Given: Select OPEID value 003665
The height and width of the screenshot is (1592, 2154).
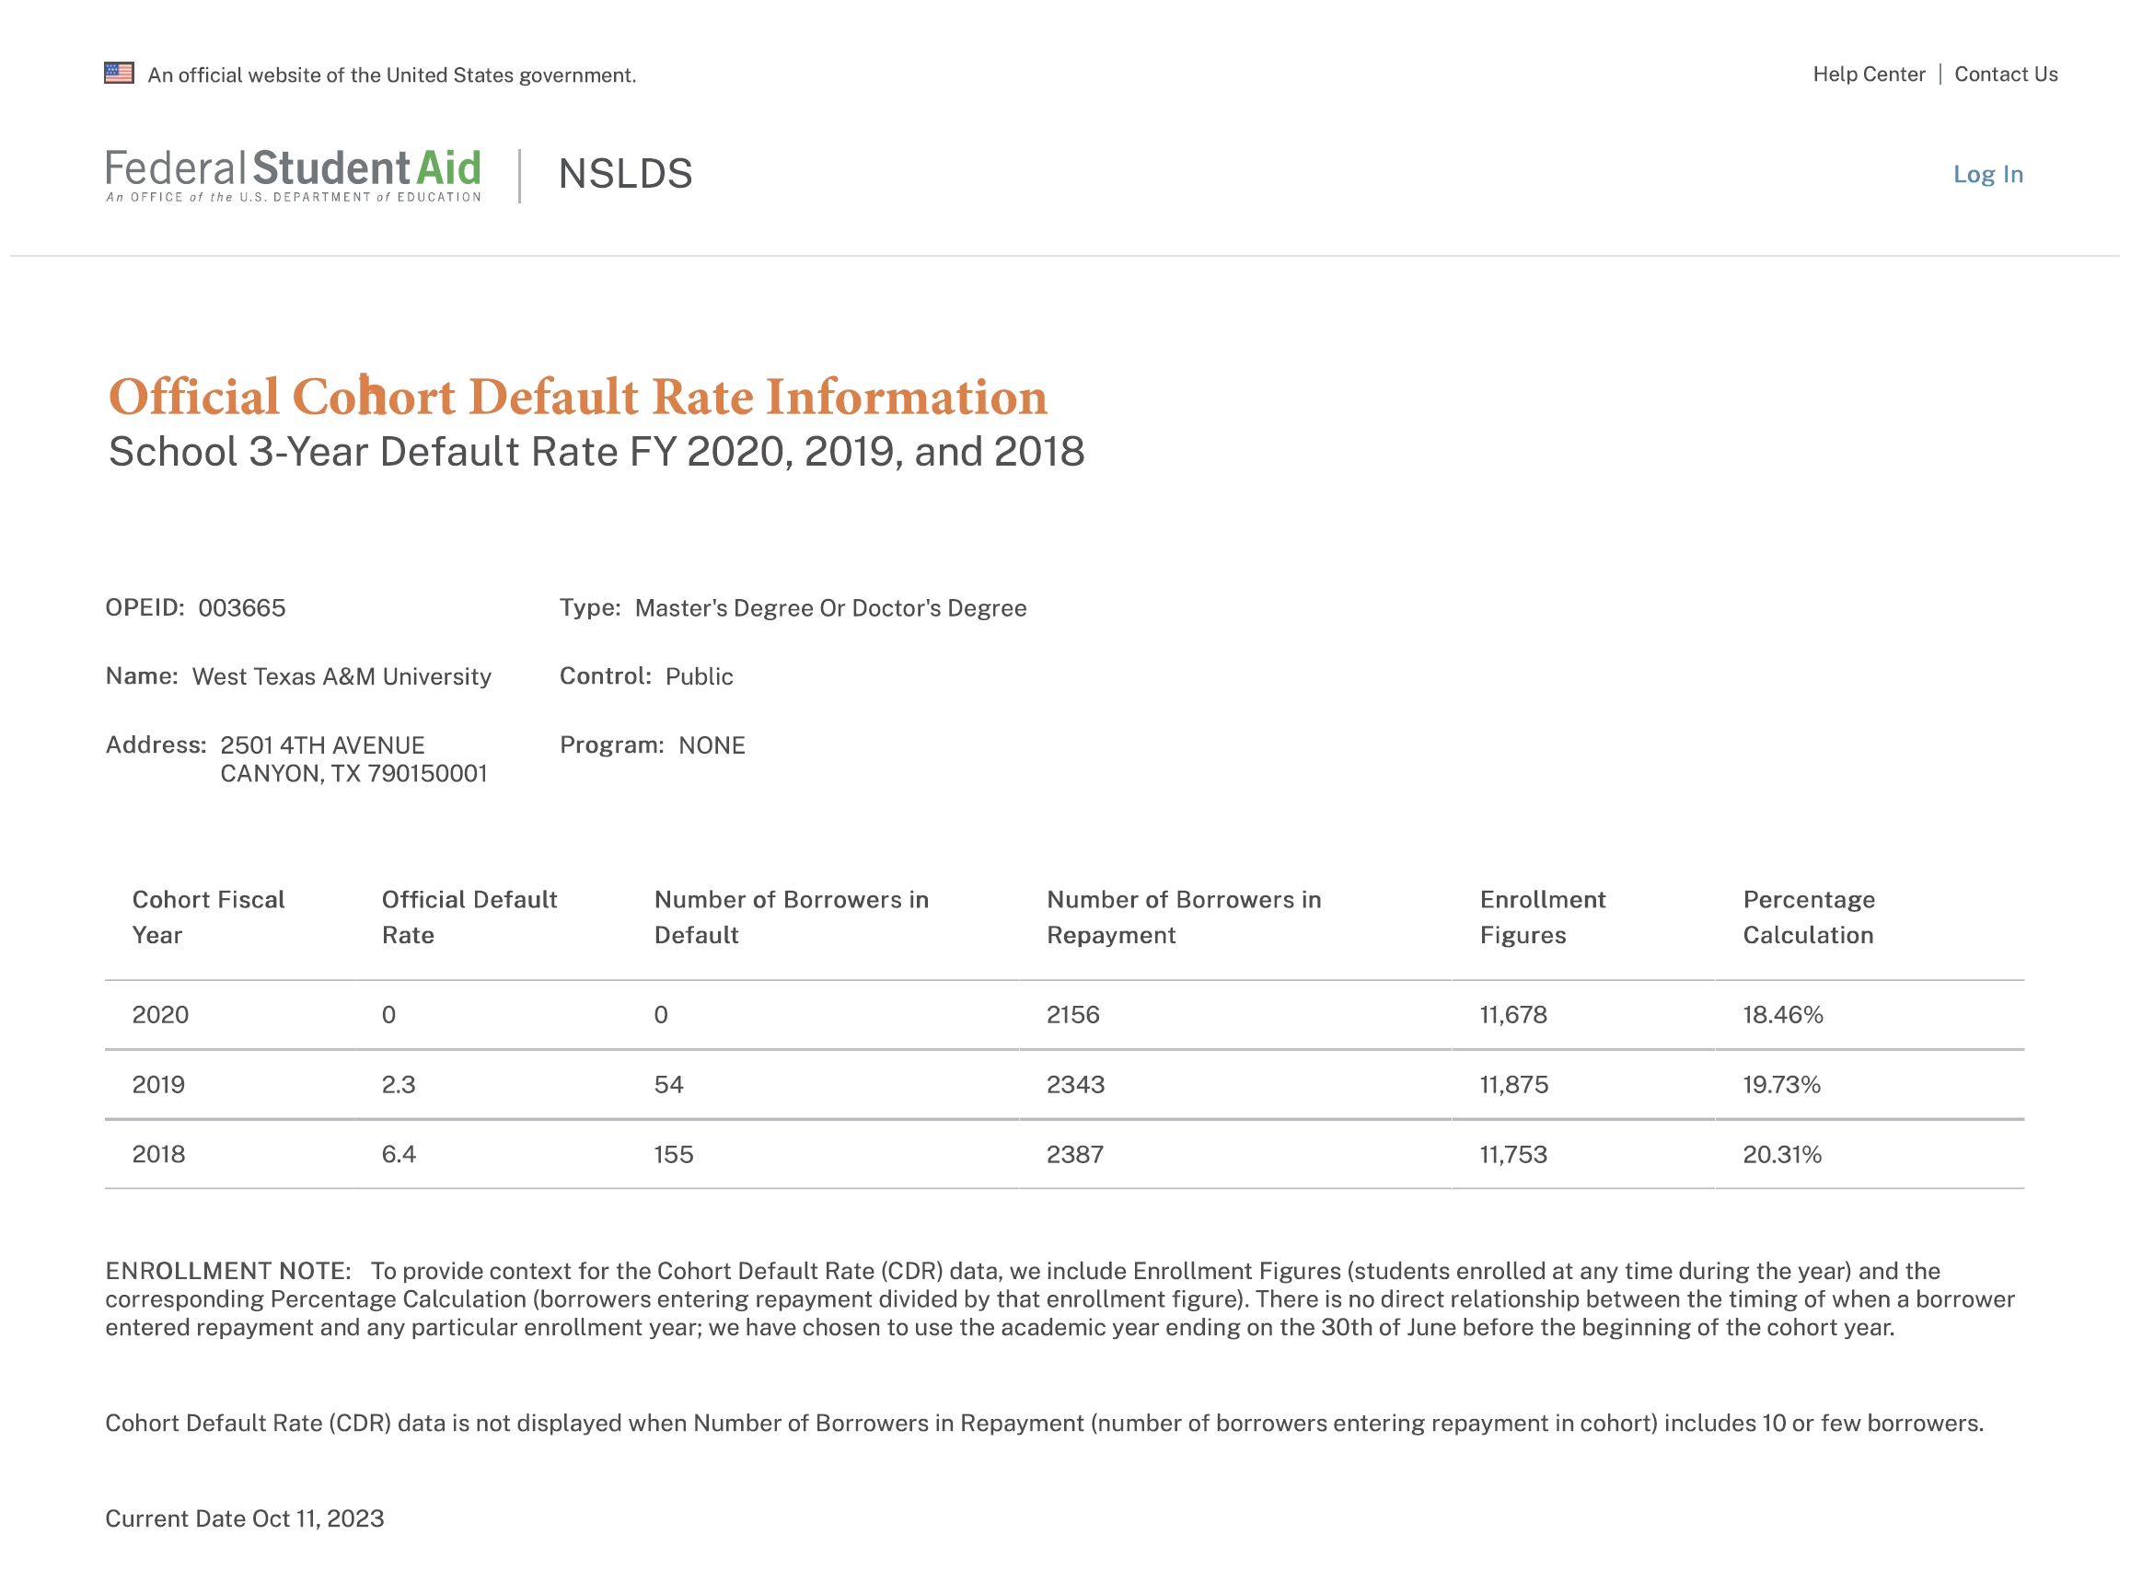Looking at the screenshot, I should pos(243,610).
